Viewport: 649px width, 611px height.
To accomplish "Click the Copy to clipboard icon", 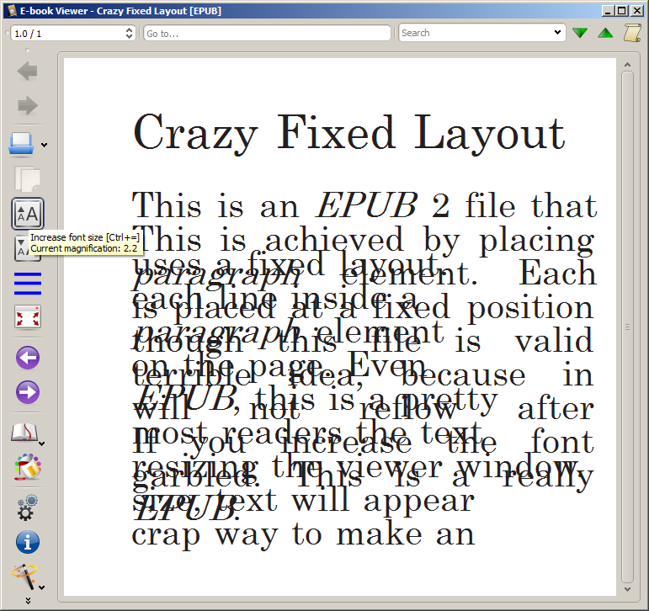I will (27, 178).
